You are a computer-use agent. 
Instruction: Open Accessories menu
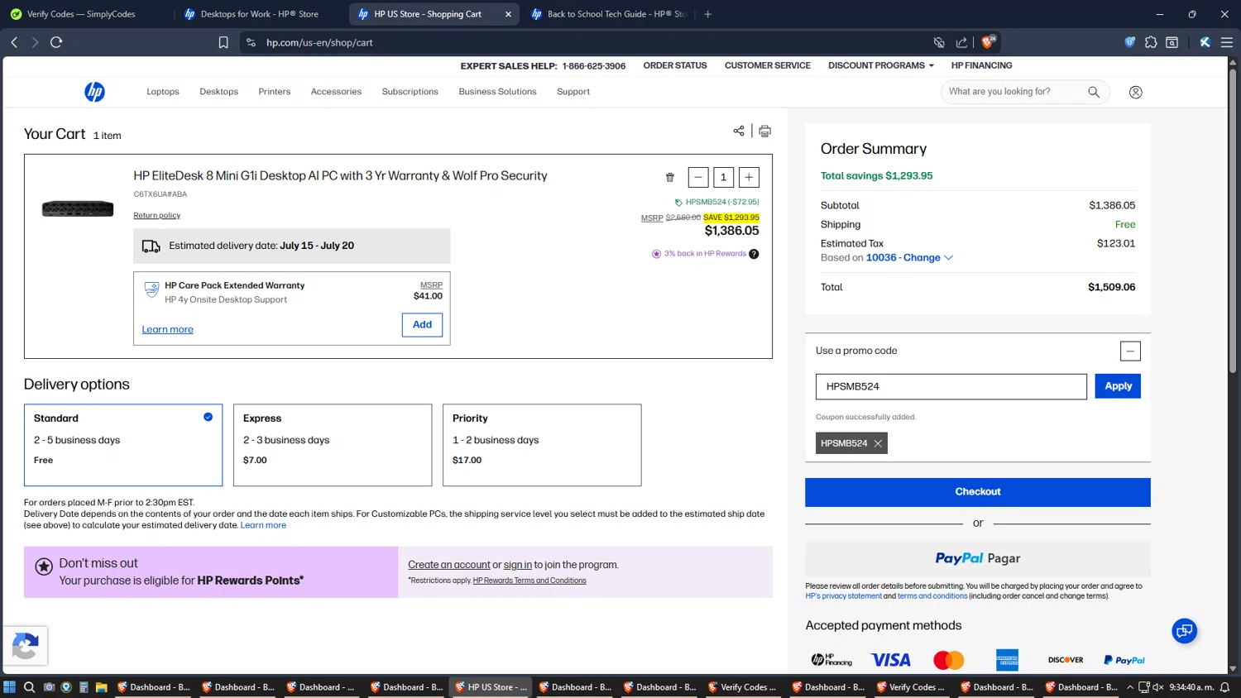336,92
